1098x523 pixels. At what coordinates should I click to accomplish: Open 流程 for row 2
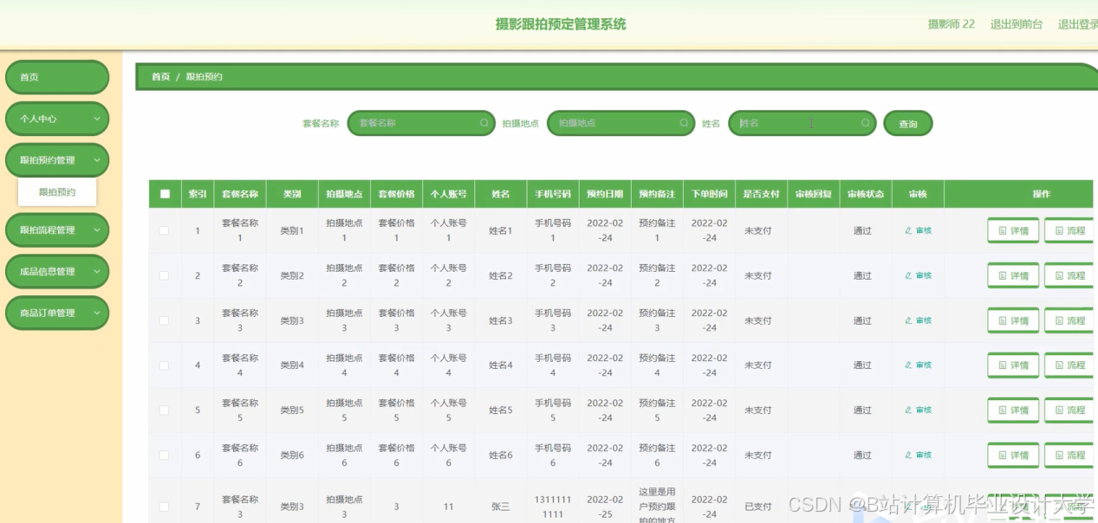tap(1069, 275)
